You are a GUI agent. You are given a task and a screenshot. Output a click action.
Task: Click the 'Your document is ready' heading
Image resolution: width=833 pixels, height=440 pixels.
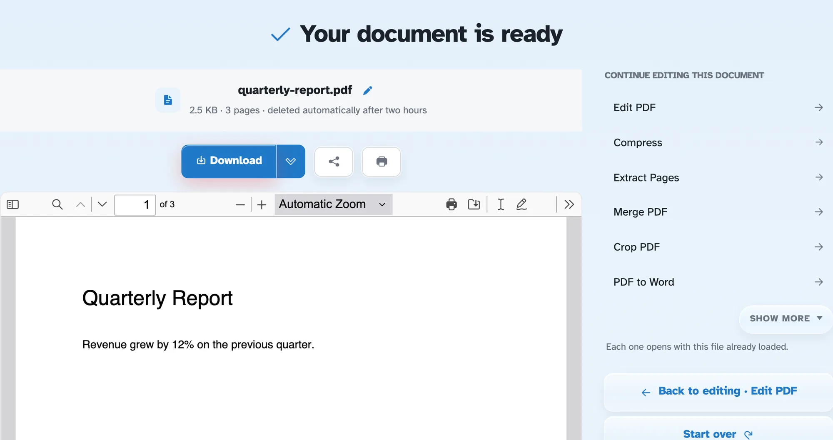pyautogui.click(x=431, y=34)
